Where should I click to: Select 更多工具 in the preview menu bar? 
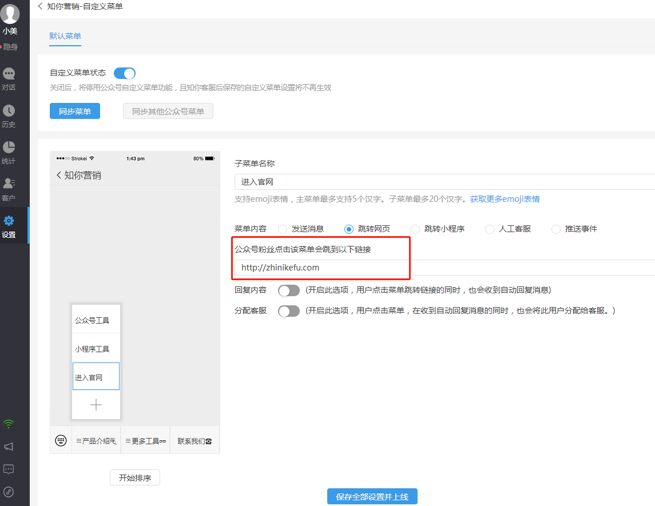[x=145, y=440]
